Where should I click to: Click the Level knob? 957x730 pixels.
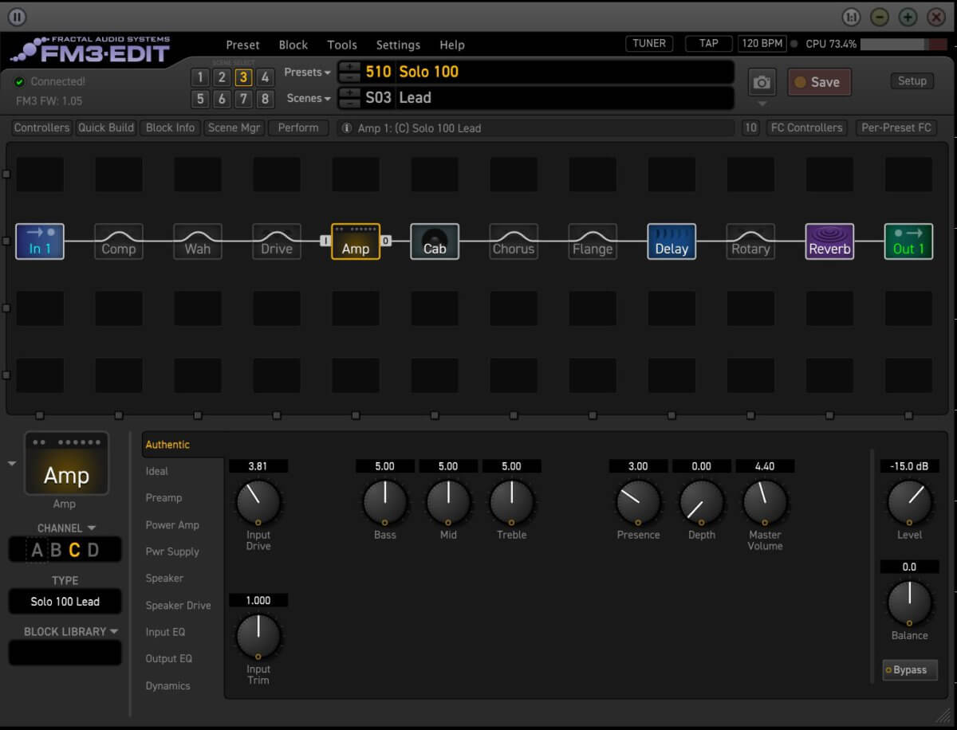(909, 502)
